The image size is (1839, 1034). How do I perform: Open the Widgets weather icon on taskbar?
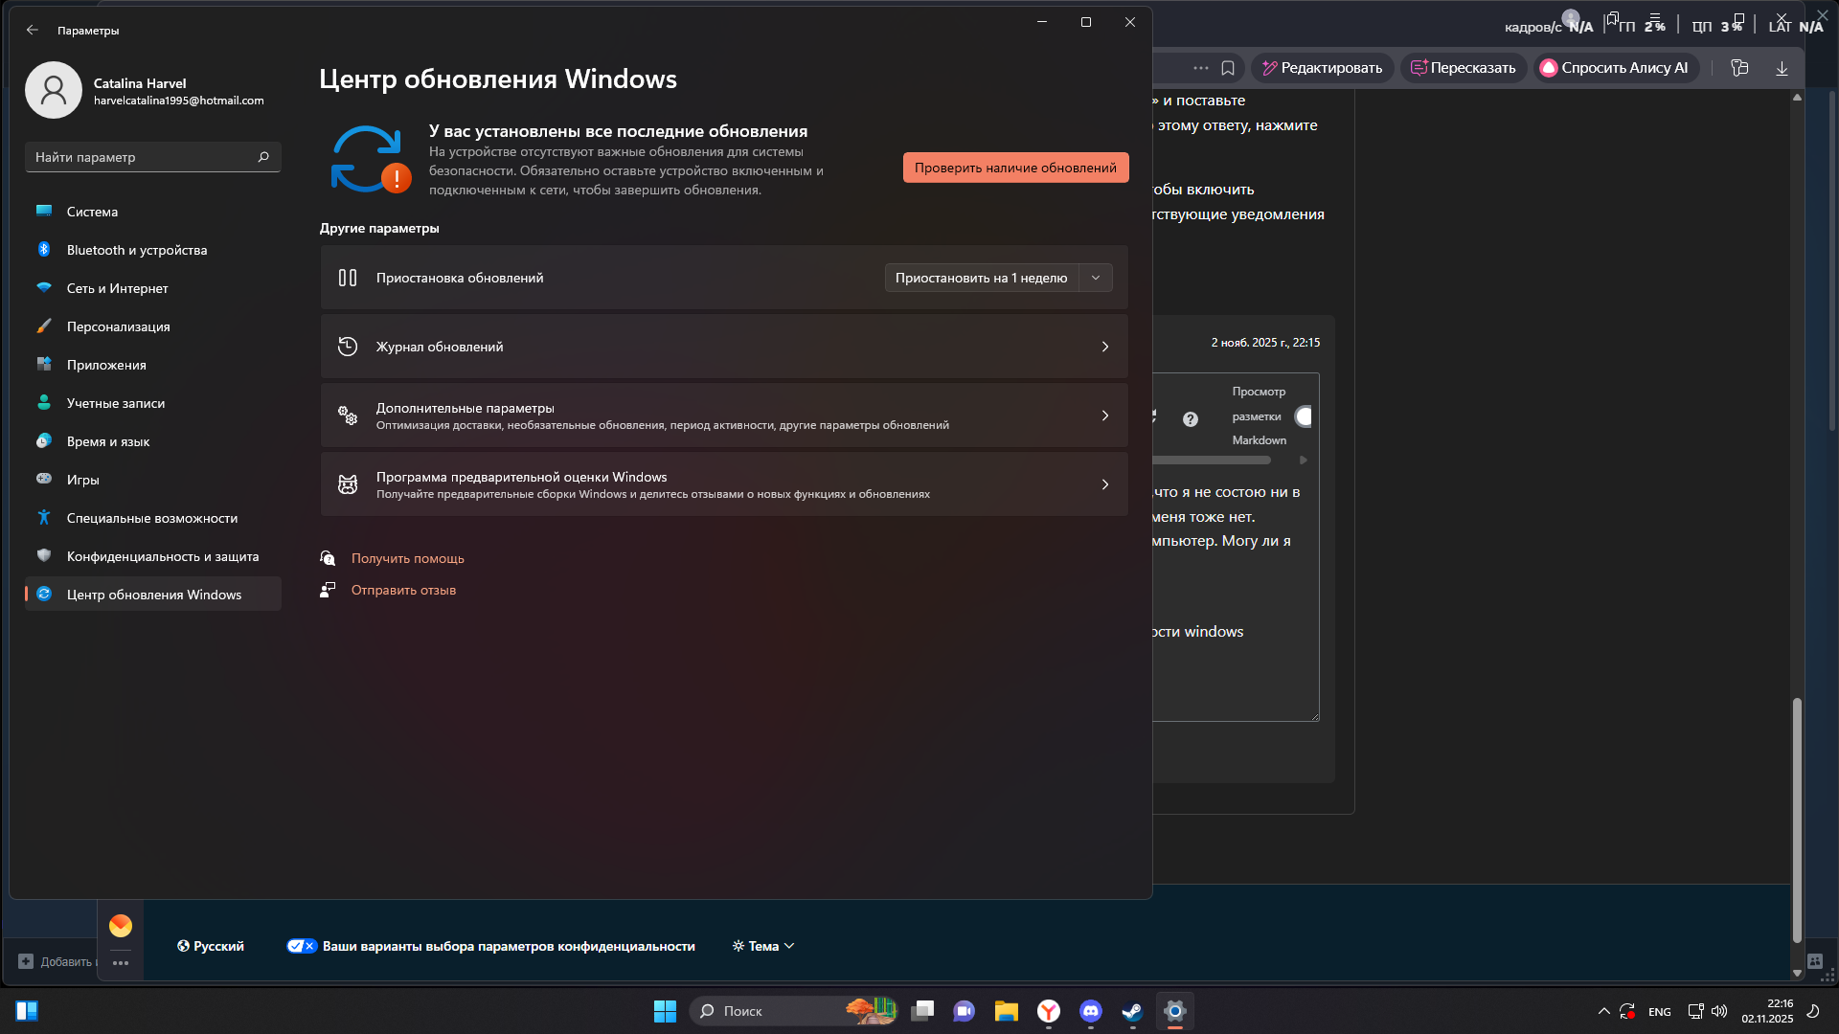tap(870, 1010)
